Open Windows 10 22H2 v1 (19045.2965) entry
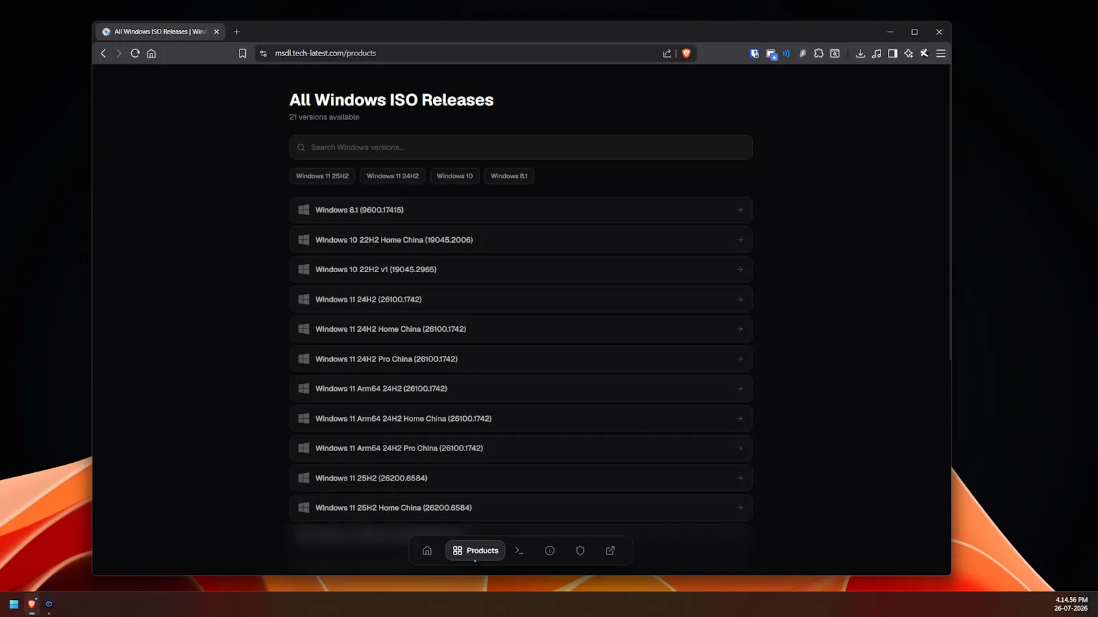Viewport: 1098px width, 617px height. point(521,269)
